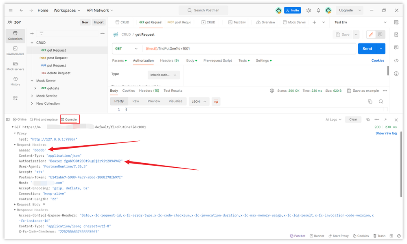Click the Search Postman field

(x=203, y=11)
